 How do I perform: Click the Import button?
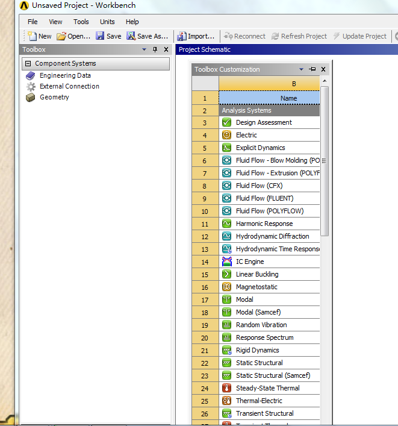196,36
